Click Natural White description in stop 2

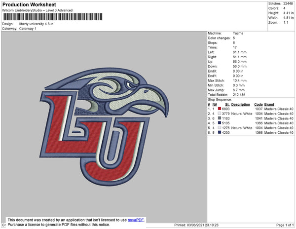tap(242, 114)
